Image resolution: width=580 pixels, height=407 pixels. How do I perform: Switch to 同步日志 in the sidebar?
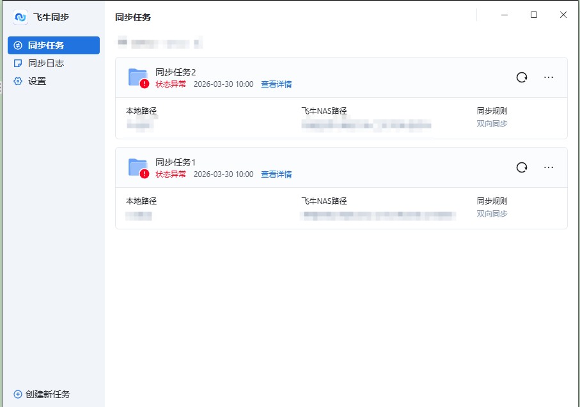point(54,63)
